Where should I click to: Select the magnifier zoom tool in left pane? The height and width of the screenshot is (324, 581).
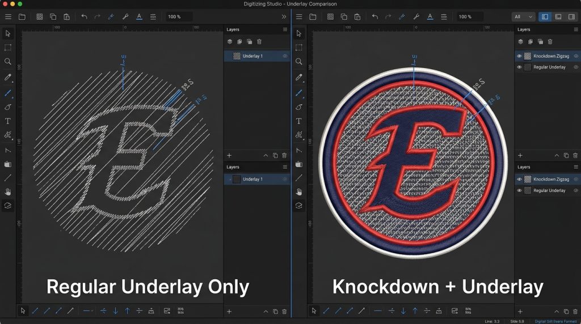[x=8, y=61]
